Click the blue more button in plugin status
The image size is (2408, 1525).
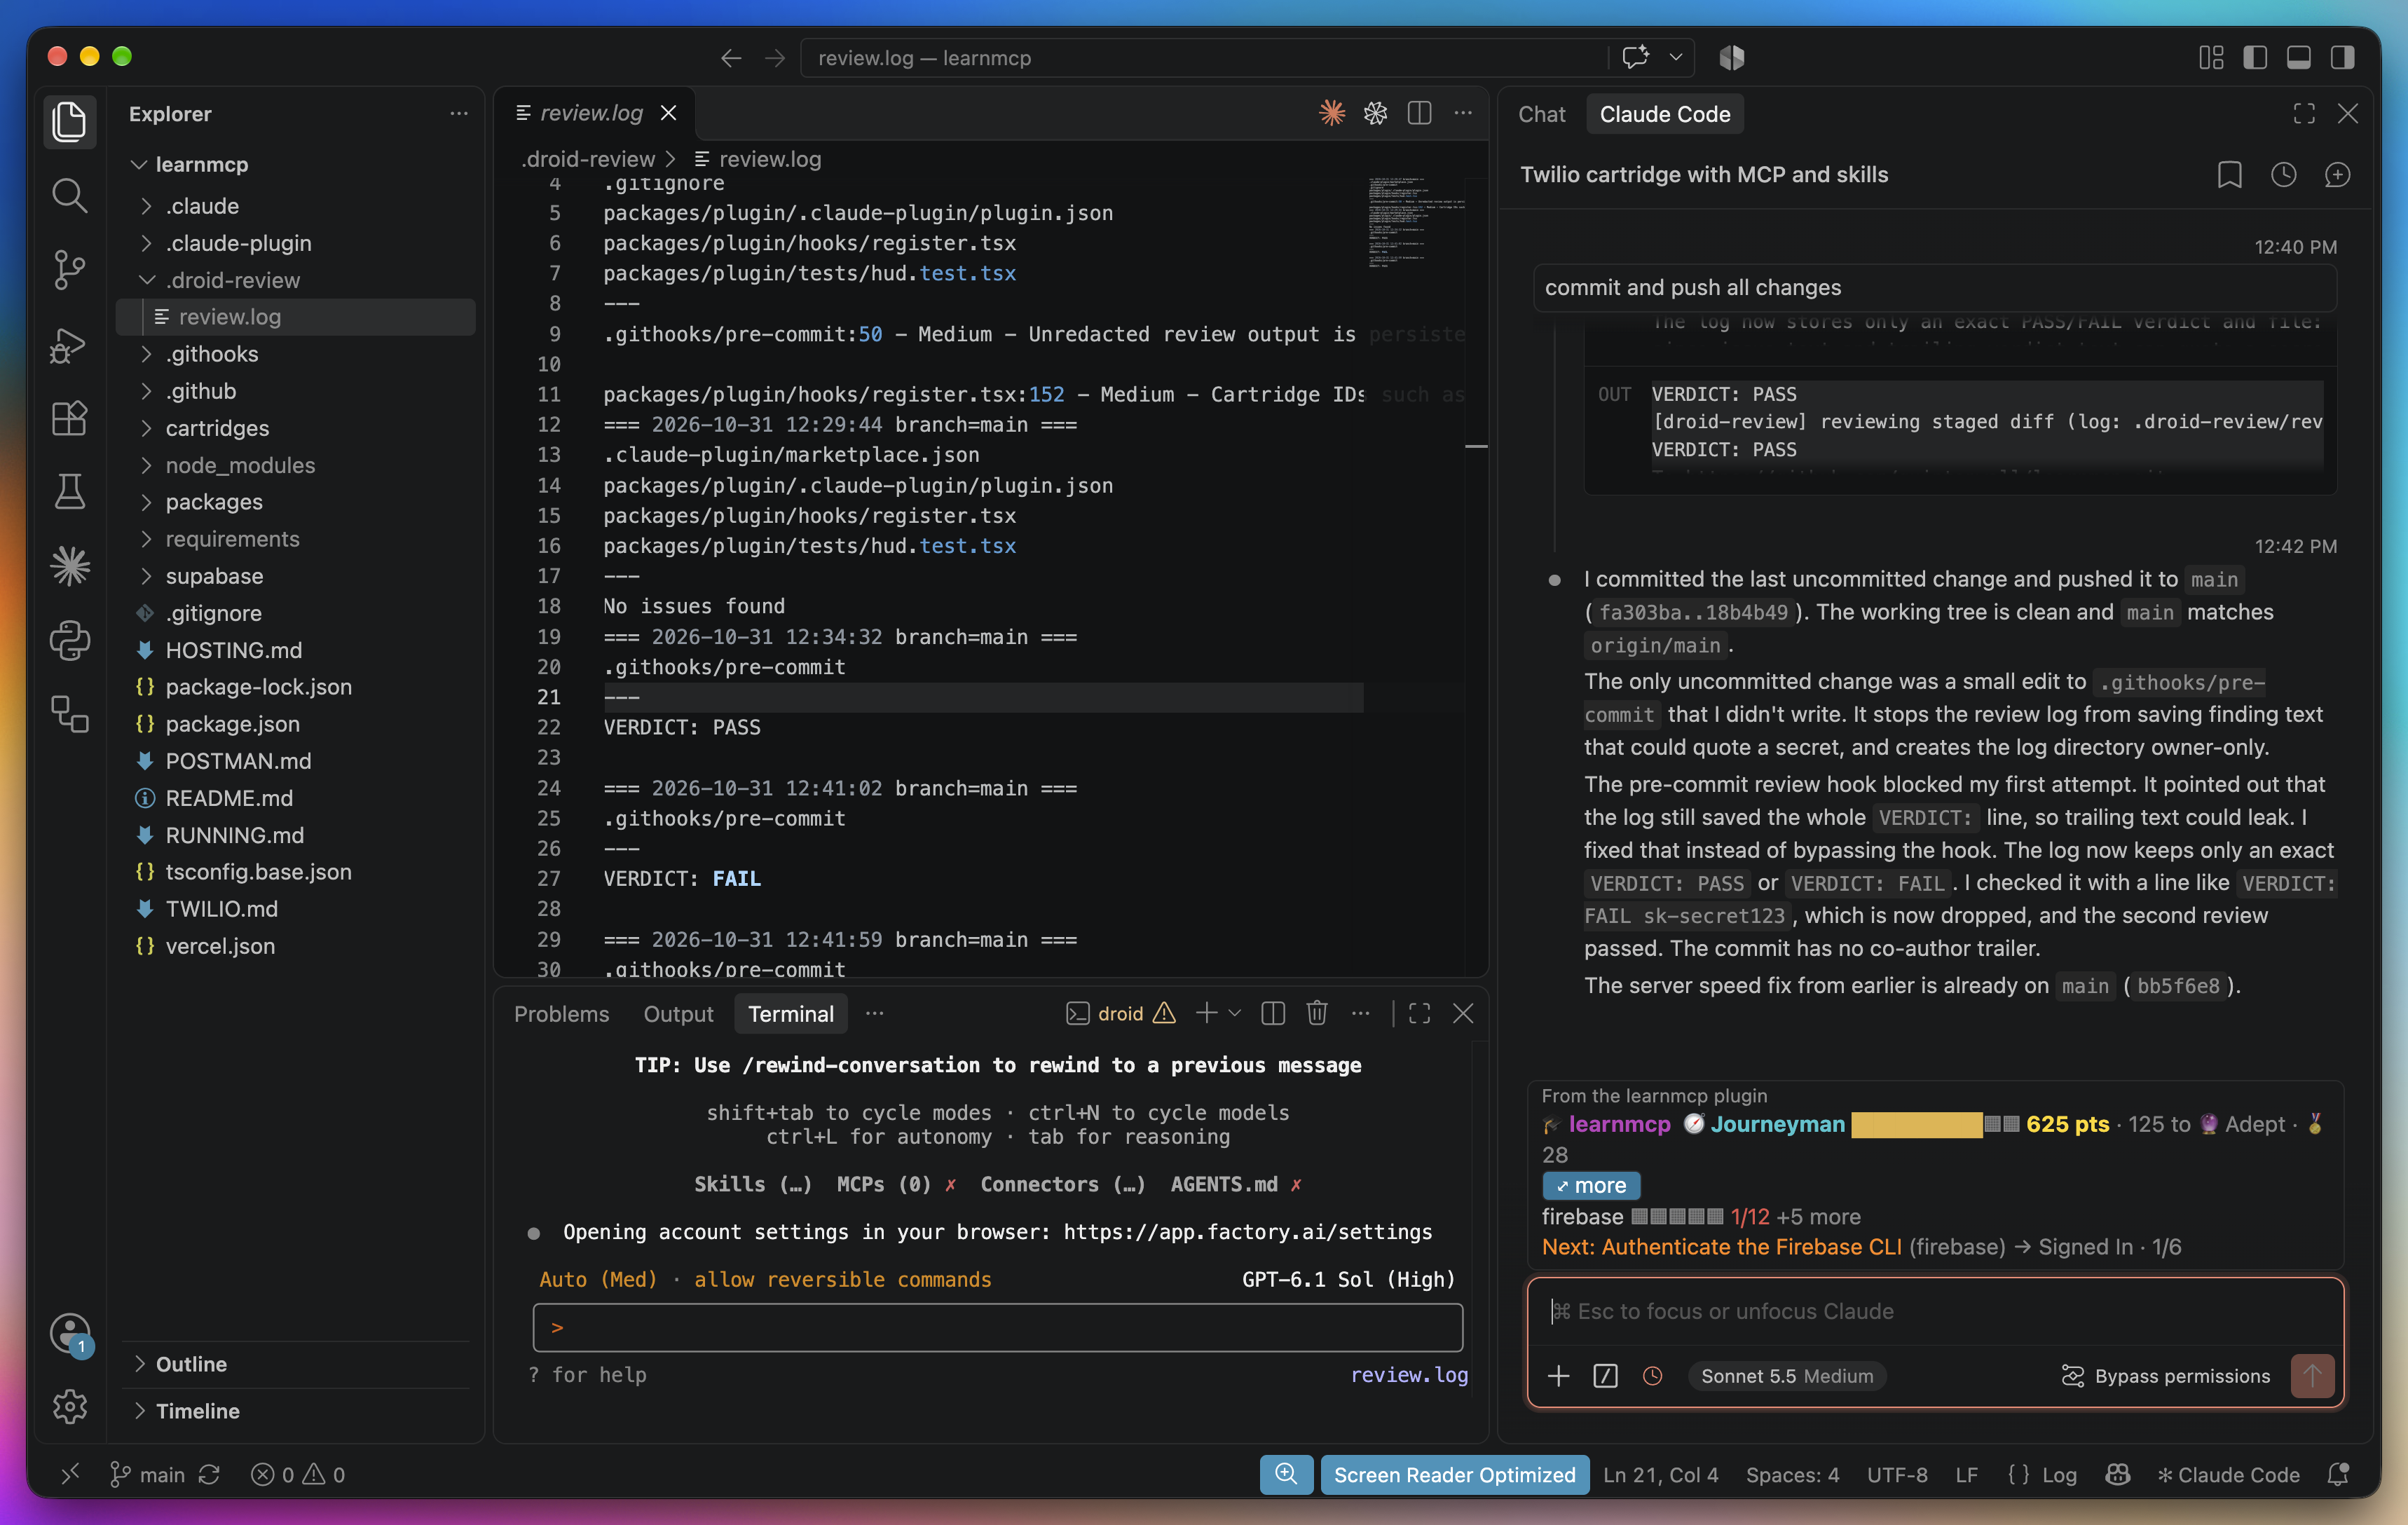point(1590,1186)
